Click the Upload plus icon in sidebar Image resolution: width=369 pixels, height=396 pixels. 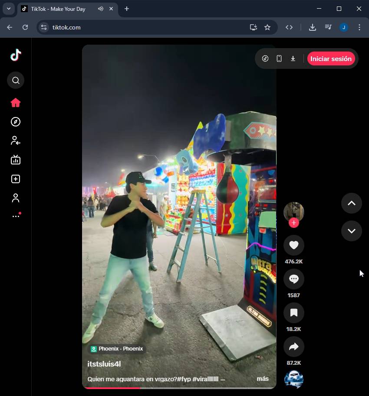(16, 179)
